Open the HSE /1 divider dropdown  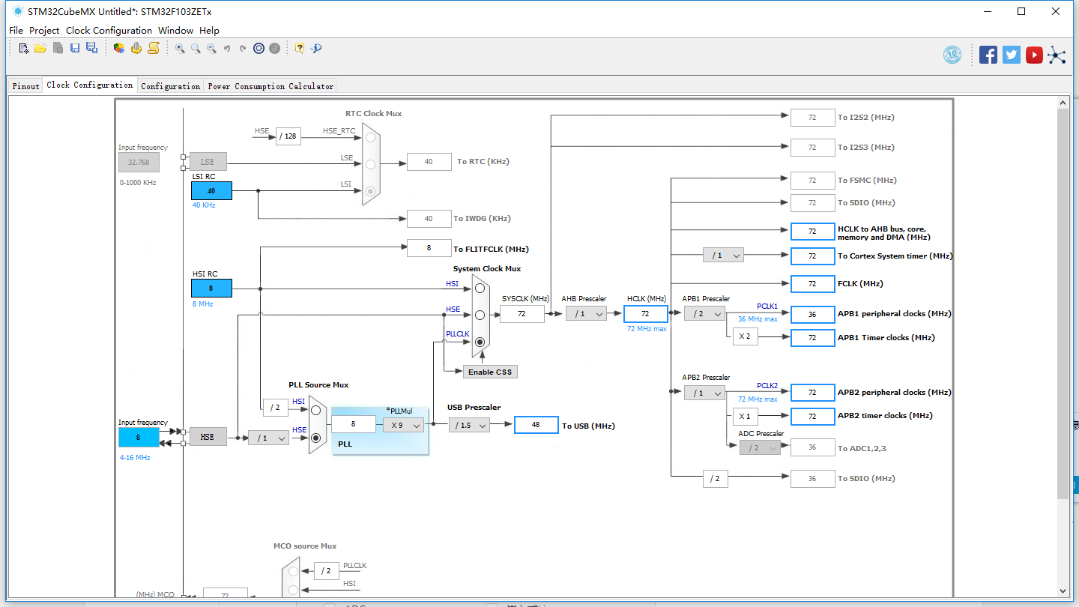tap(268, 438)
